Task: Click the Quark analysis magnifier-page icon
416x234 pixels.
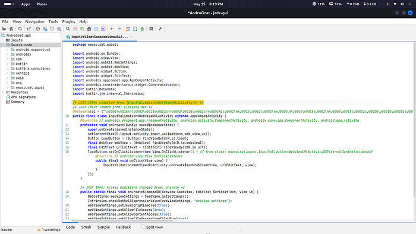Action: click(x=135, y=29)
